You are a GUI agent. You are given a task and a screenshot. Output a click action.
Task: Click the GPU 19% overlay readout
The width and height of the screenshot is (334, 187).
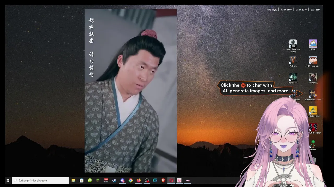tap(286, 10)
